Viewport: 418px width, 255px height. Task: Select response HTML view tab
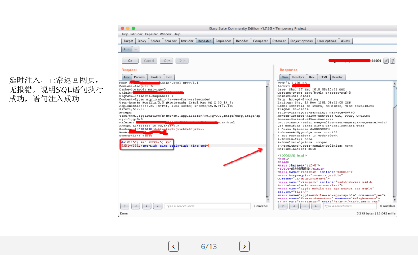click(x=324, y=77)
